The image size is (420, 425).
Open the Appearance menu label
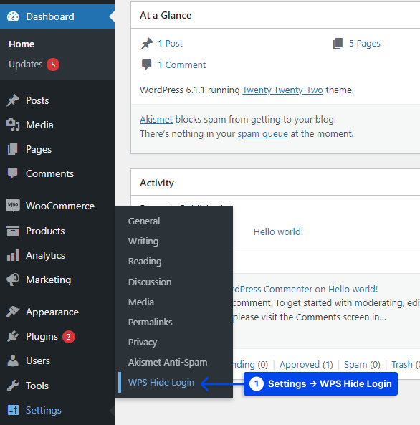tap(52, 312)
